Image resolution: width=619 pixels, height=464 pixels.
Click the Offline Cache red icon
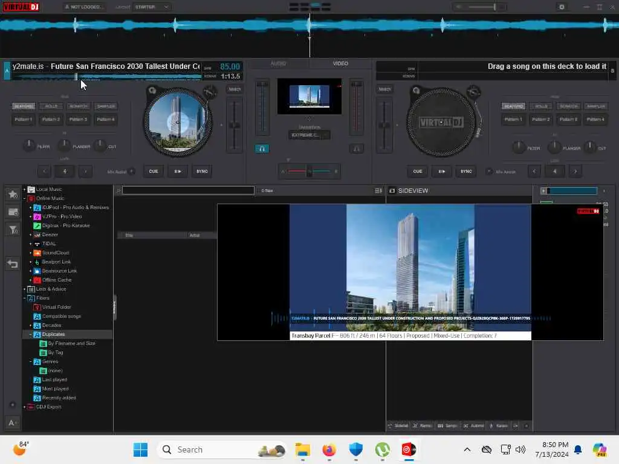click(37, 280)
